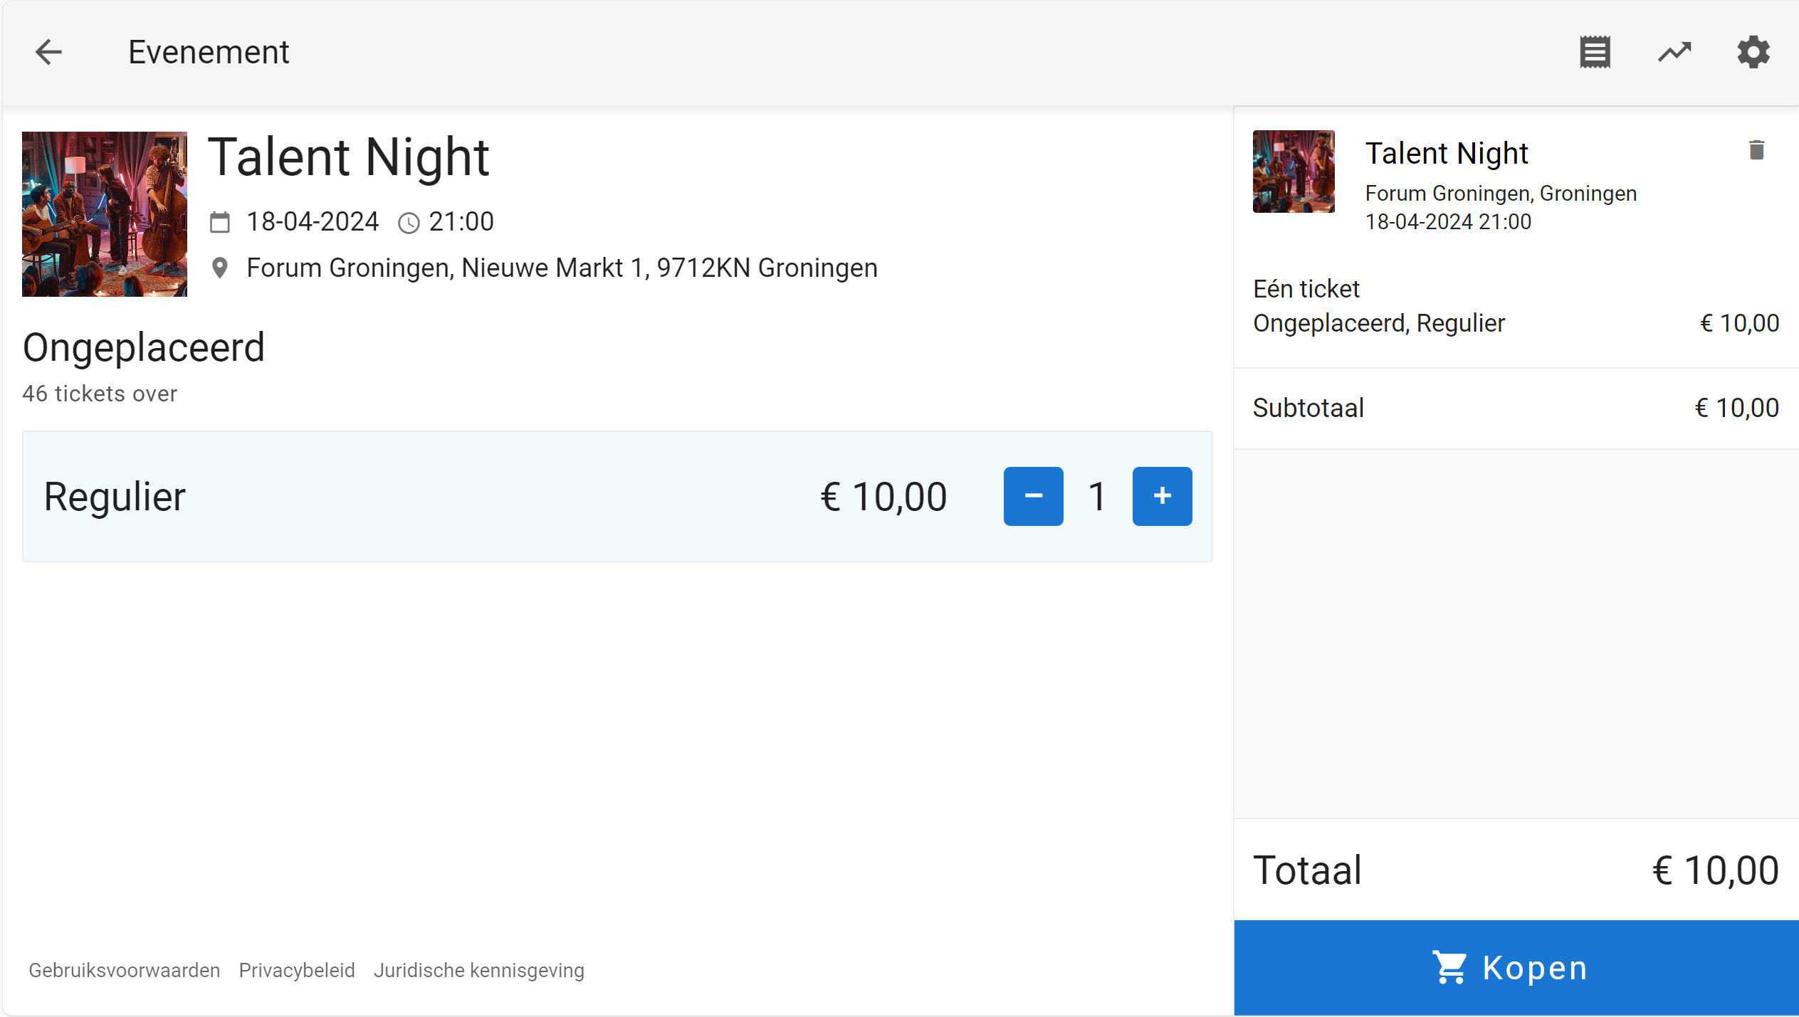Click the Evenement header title
The width and height of the screenshot is (1799, 1017).
coord(209,52)
